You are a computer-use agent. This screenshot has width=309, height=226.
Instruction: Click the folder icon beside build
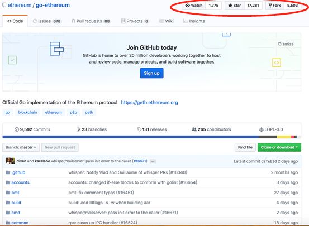pos(8,203)
